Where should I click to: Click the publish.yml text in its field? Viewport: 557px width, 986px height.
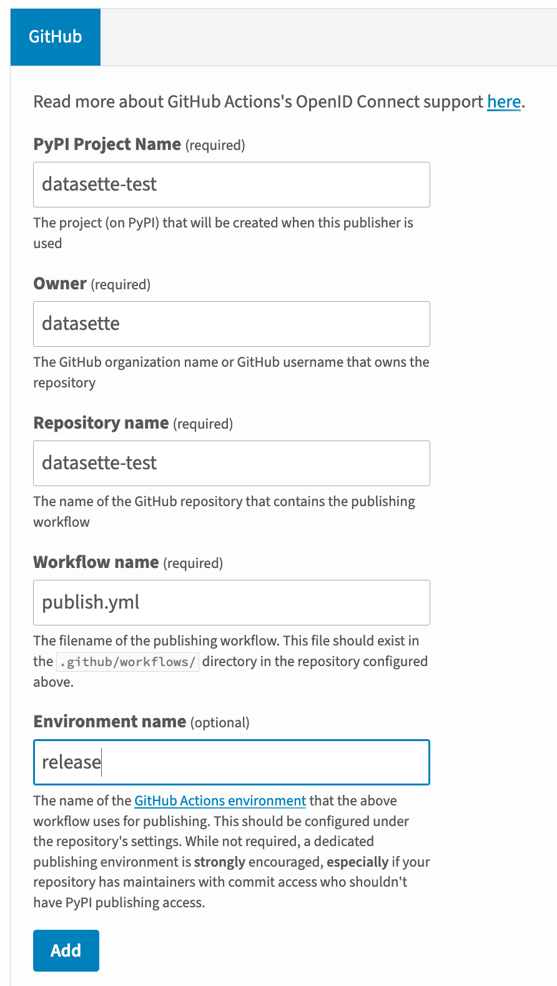point(89,602)
